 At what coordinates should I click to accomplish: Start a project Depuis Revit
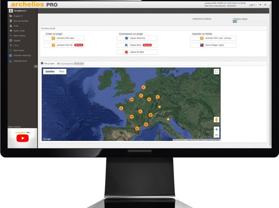[137, 45]
